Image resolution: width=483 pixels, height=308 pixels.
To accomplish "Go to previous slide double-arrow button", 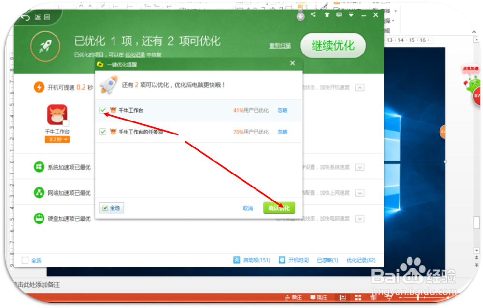I will click(476, 257).
